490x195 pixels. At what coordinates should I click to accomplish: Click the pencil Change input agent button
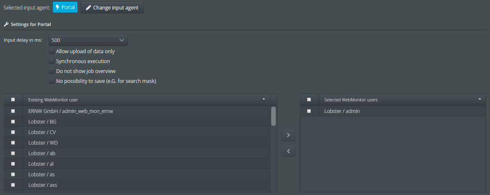(x=112, y=7)
